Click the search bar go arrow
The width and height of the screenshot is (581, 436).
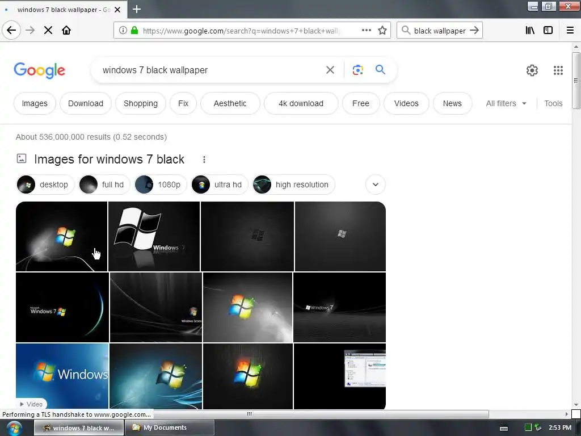coord(474,31)
